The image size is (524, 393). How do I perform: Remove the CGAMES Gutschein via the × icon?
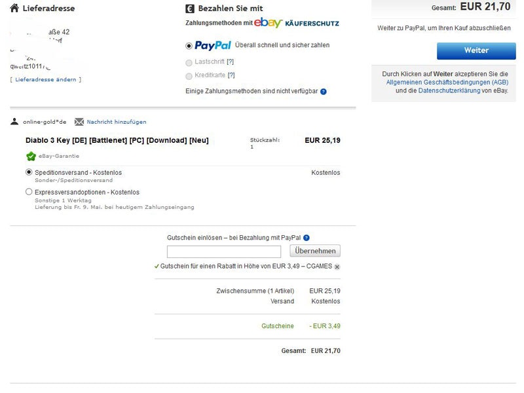(337, 267)
